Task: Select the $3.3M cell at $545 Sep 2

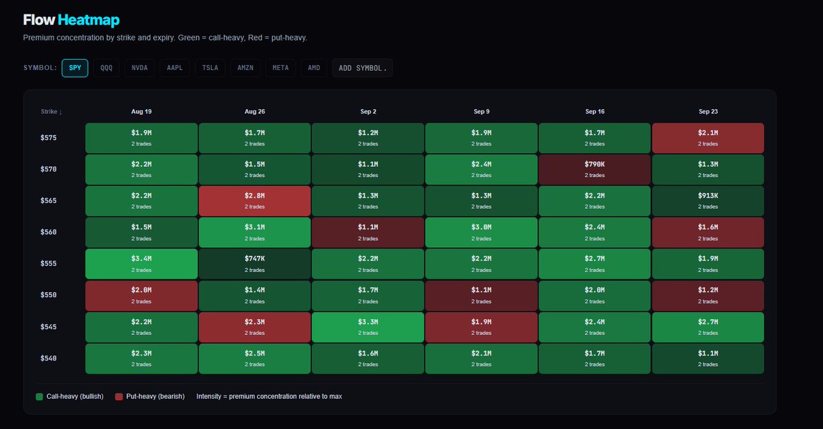Action: [368, 327]
